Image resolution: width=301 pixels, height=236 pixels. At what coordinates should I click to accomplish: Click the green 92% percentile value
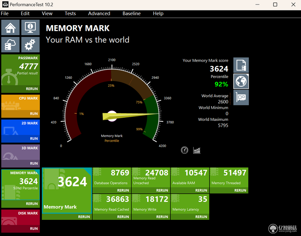[x=221, y=84]
